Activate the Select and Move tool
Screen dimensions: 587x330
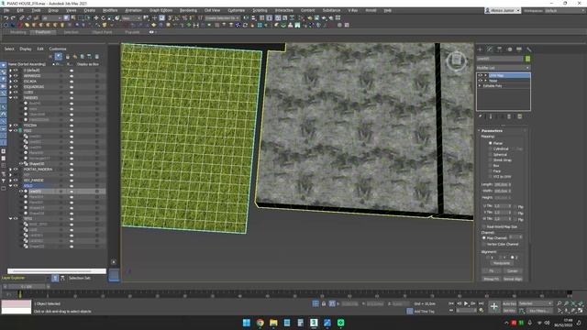95,18
